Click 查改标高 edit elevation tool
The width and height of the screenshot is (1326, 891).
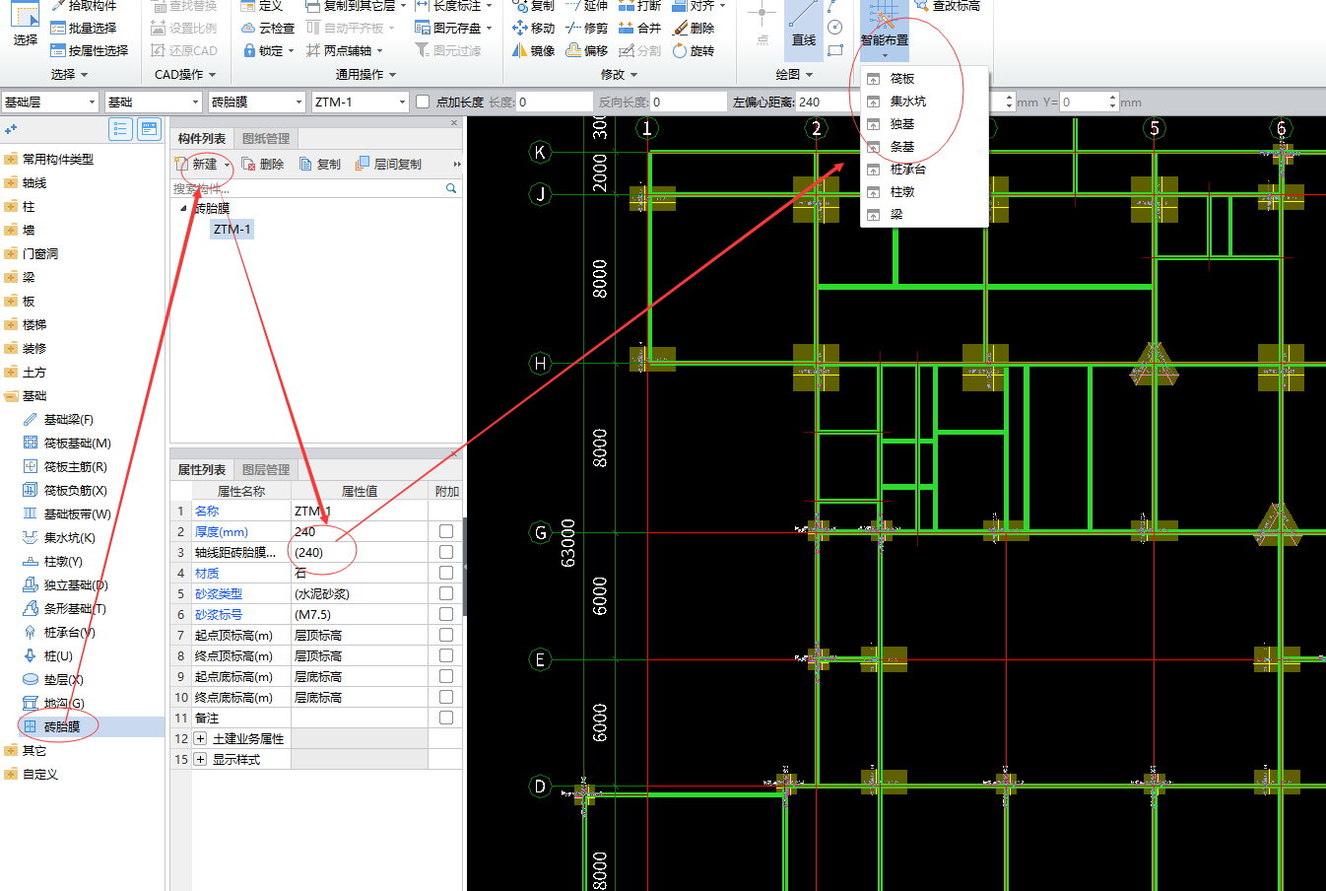948,5
